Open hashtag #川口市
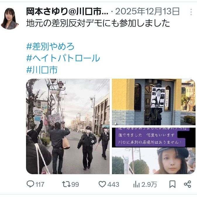This screenshot has height=197, width=197. (42, 70)
